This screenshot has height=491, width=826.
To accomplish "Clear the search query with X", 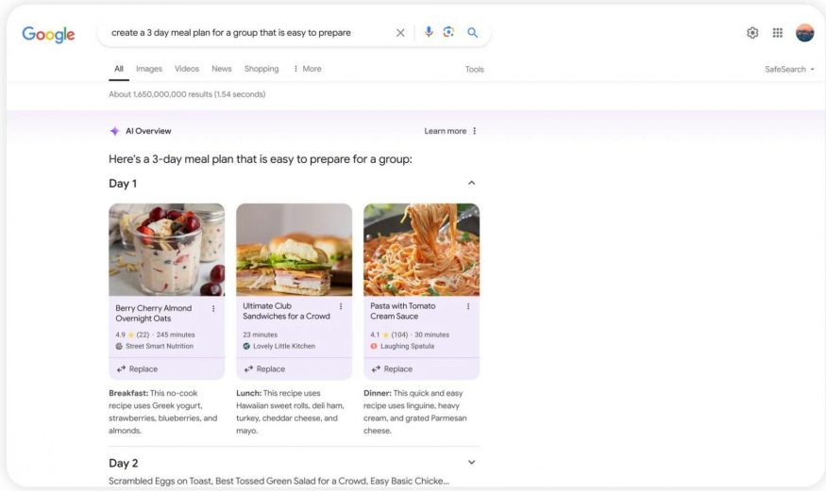I will click(400, 33).
